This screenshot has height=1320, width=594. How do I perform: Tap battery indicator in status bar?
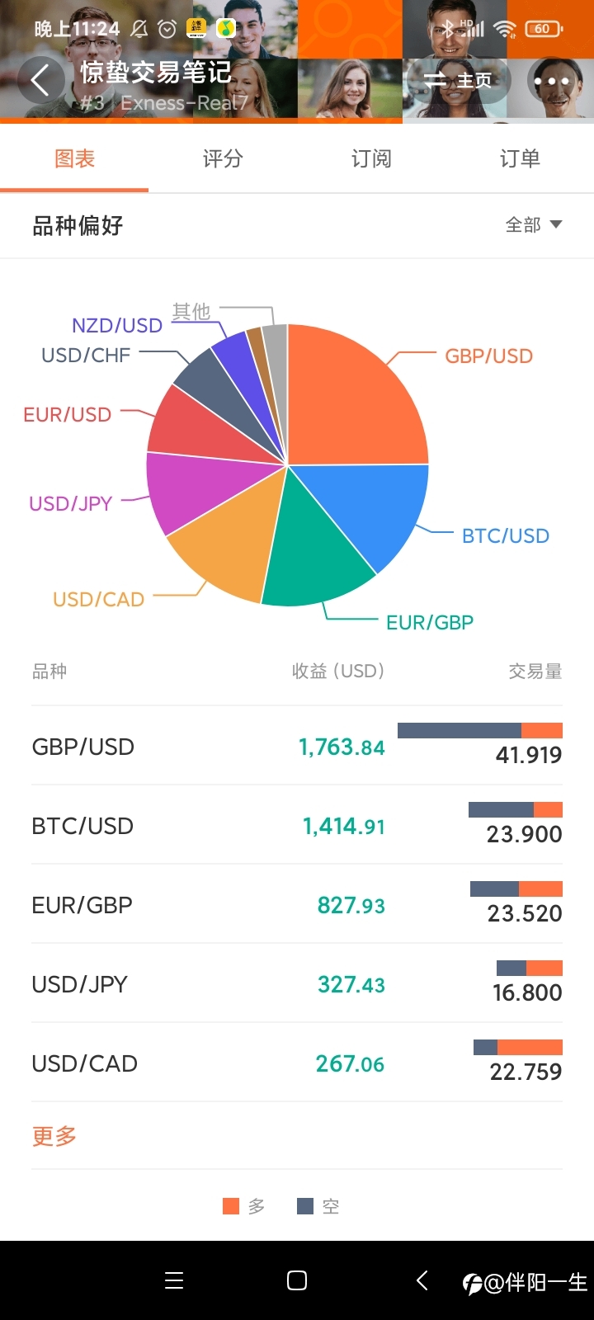click(x=544, y=29)
